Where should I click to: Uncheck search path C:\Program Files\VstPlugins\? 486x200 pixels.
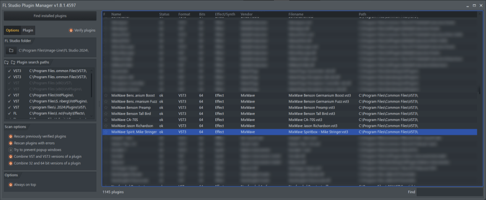pyautogui.click(x=9, y=95)
